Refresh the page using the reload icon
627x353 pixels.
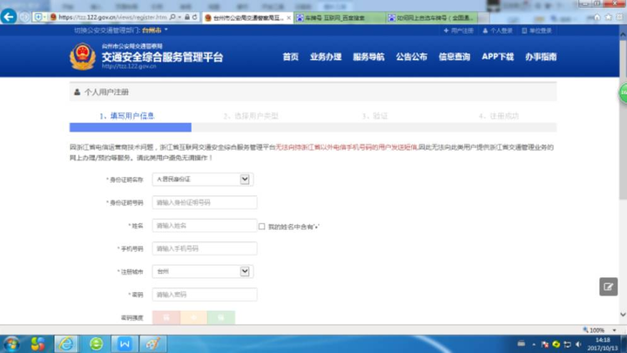[195, 17]
